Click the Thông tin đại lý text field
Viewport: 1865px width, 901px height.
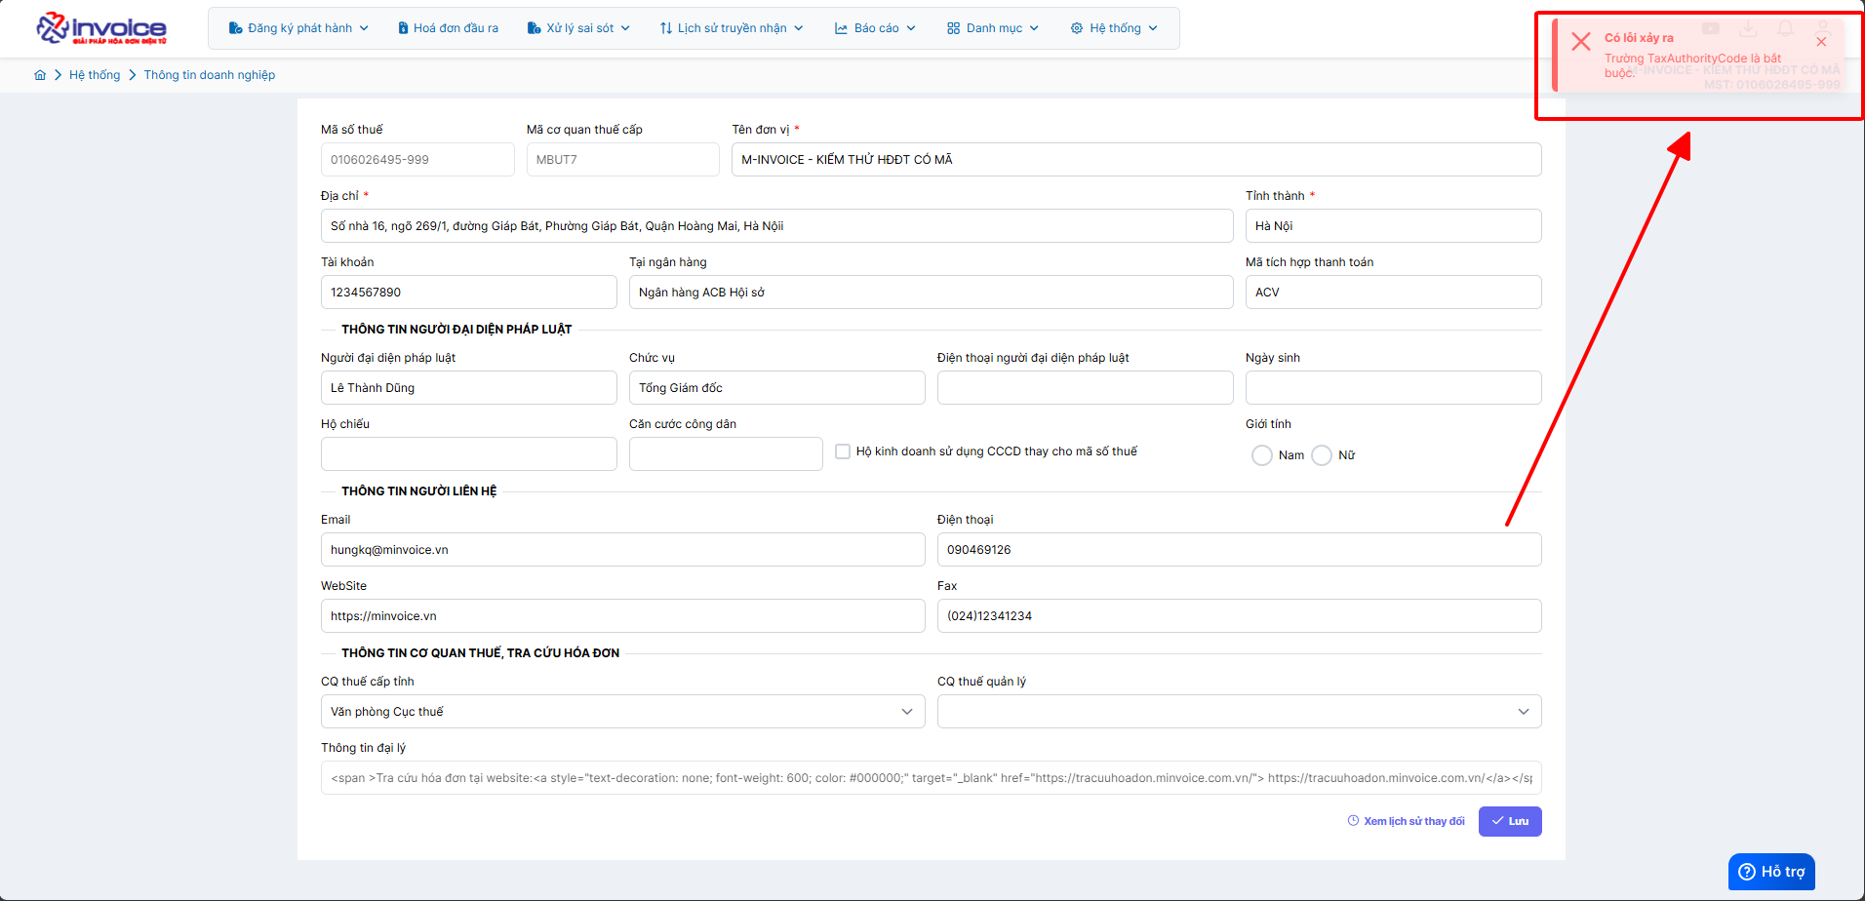pos(932,778)
